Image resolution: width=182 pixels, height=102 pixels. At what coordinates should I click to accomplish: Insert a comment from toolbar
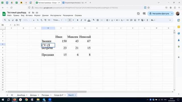tap(131, 20)
